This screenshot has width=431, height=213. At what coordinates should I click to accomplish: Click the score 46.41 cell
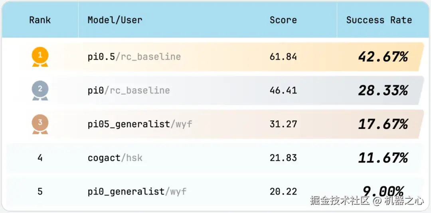point(283,90)
